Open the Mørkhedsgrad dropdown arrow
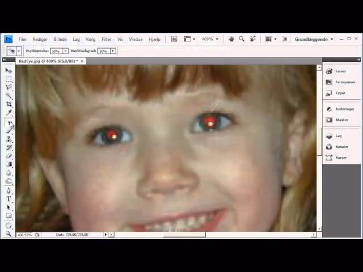This screenshot has width=363, height=272. point(113,51)
